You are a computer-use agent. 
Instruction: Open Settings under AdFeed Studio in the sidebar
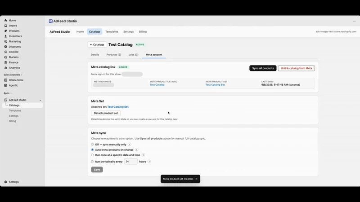point(13,116)
